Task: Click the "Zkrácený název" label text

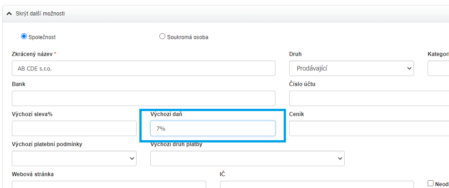Action: (32, 54)
